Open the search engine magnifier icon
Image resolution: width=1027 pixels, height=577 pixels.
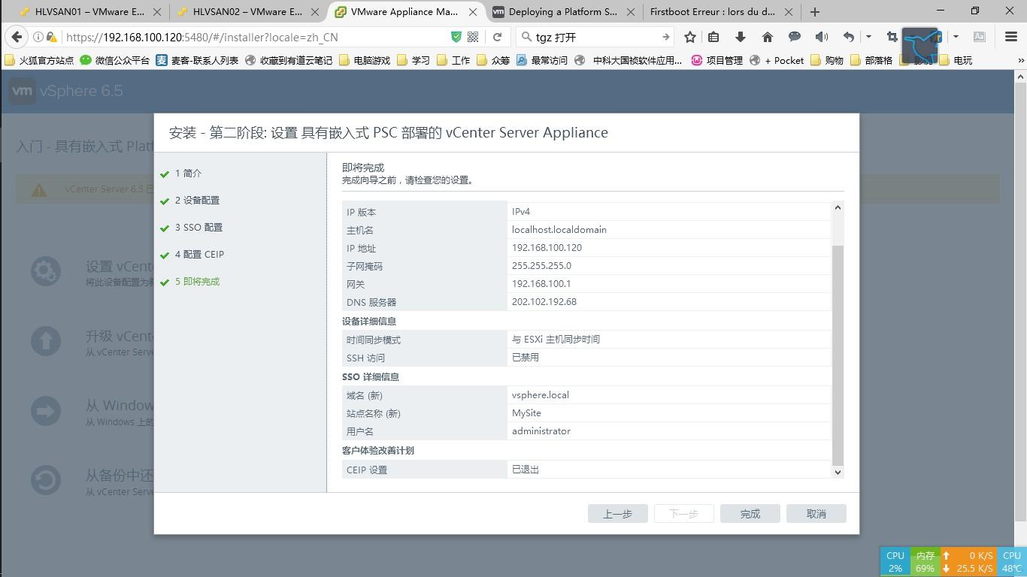click(526, 37)
